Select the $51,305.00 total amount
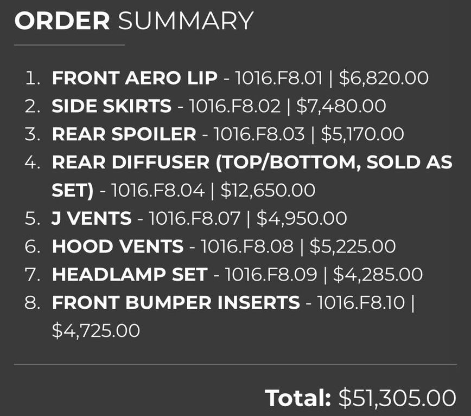Viewport: 471px width, 416px height. tap(397, 398)
